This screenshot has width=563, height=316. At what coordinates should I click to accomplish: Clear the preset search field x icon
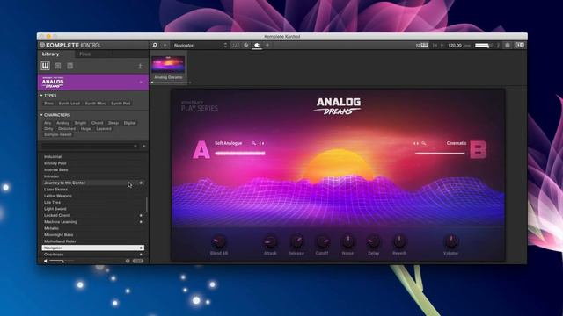point(135,147)
